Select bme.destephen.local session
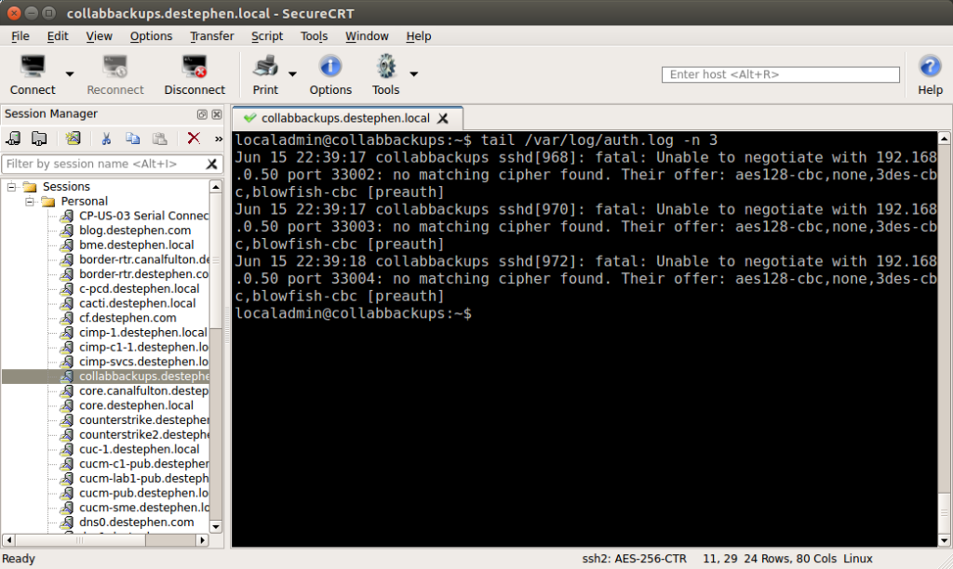 (137, 245)
